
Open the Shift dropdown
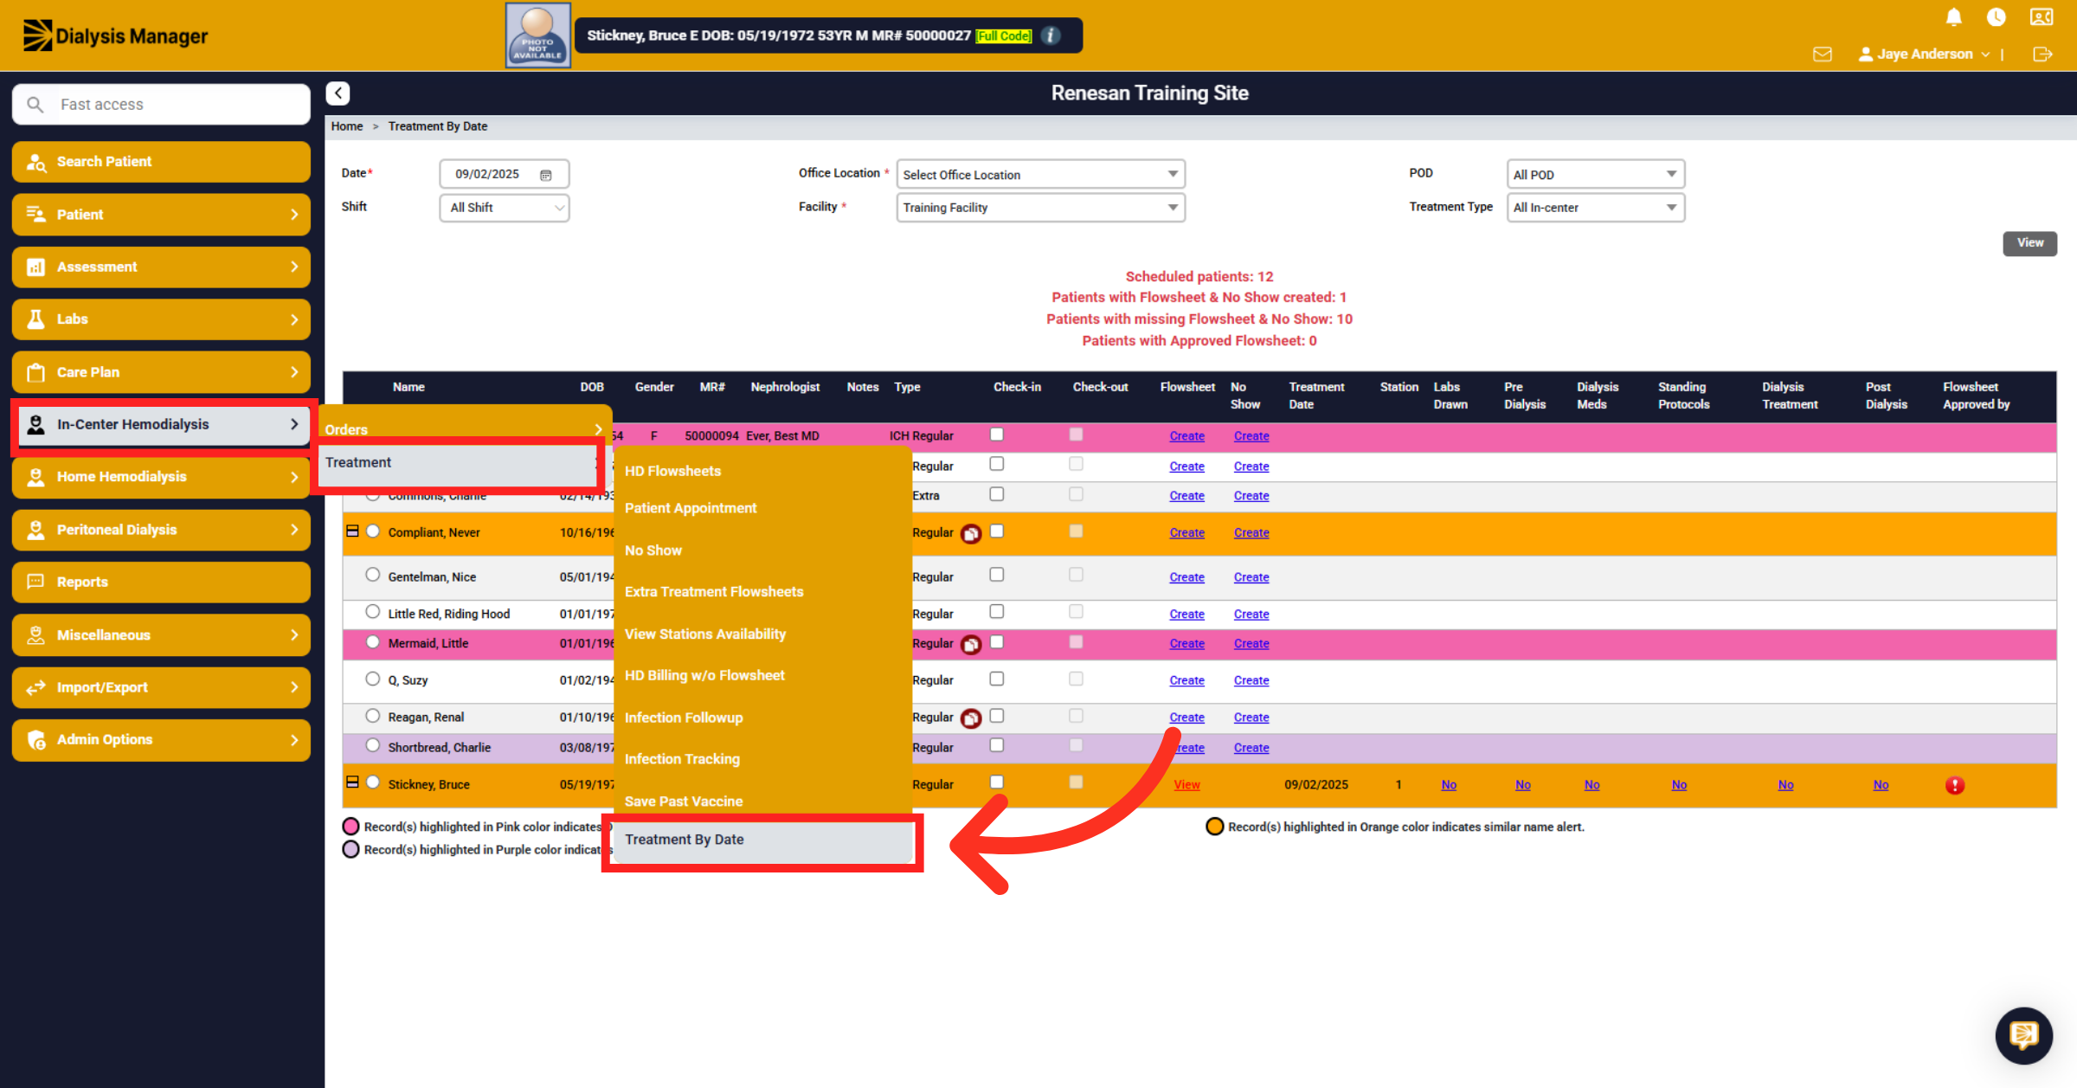[x=505, y=208]
